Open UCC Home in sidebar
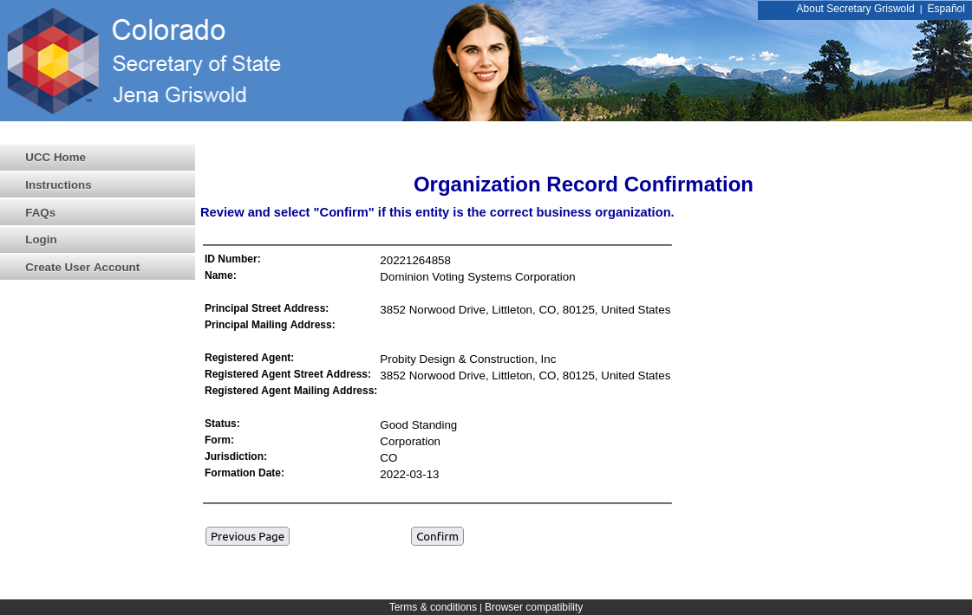 point(97,158)
